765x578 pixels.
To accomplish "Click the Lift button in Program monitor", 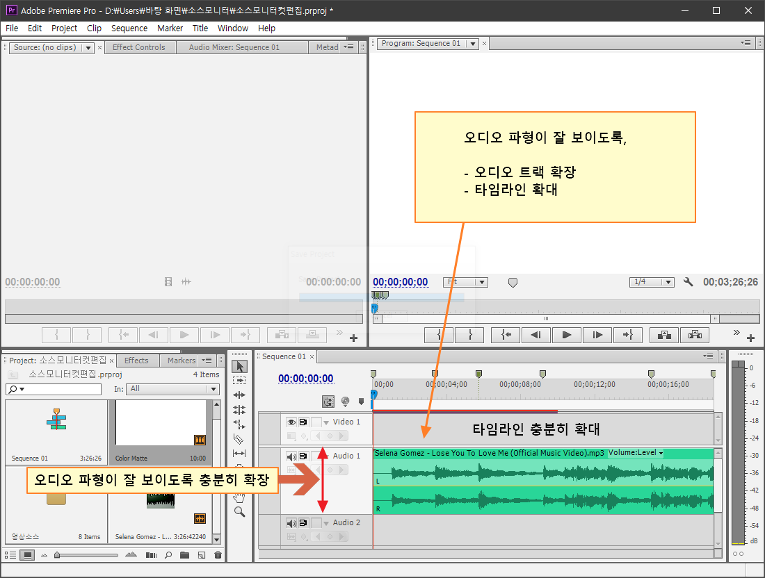I will pyautogui.click(x=664, y=335).
